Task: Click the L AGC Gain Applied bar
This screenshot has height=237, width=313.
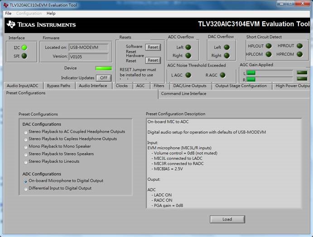Action: (270, 73)
